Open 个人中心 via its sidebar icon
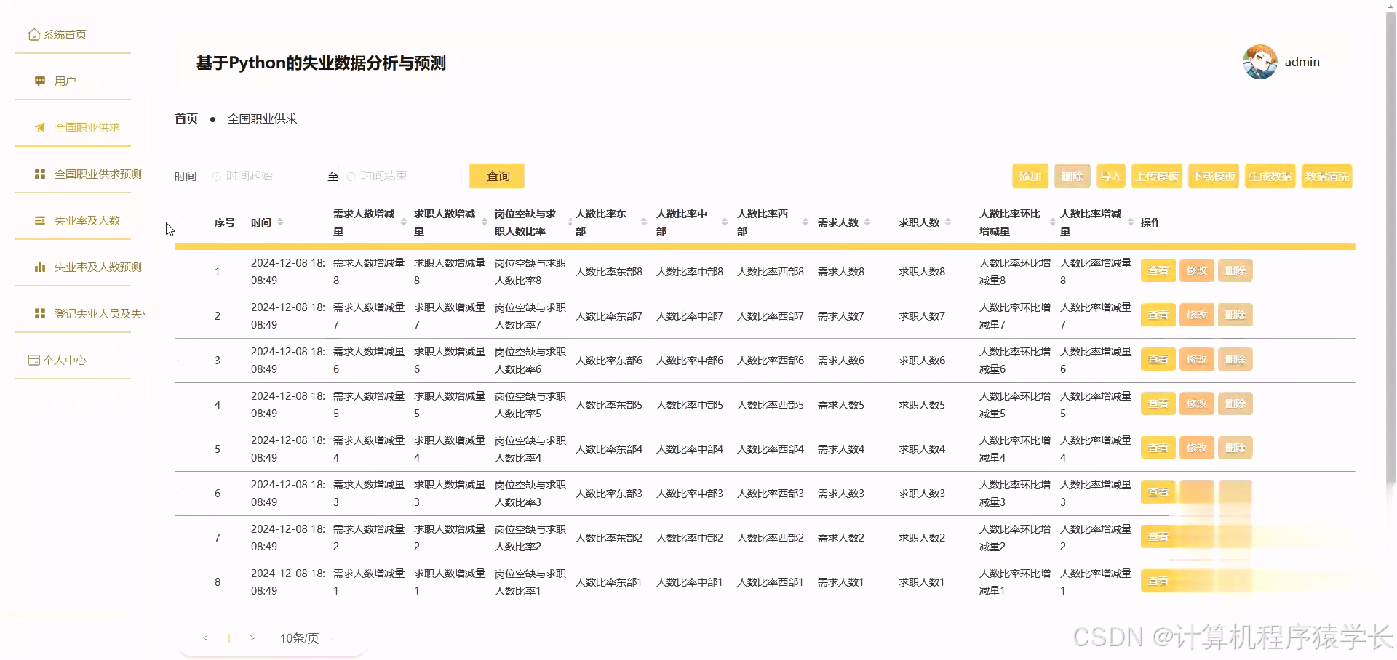Image resolution: width=1397 pixels, height=660 pixels. (33, 360)
